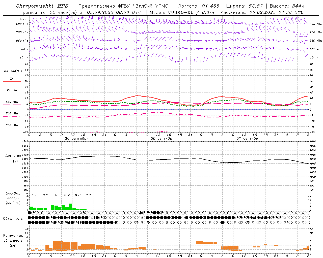Click the '(мм/3ч.)' precipitation unit label
This screenshot has width=323, height=258.
[13, 193]
